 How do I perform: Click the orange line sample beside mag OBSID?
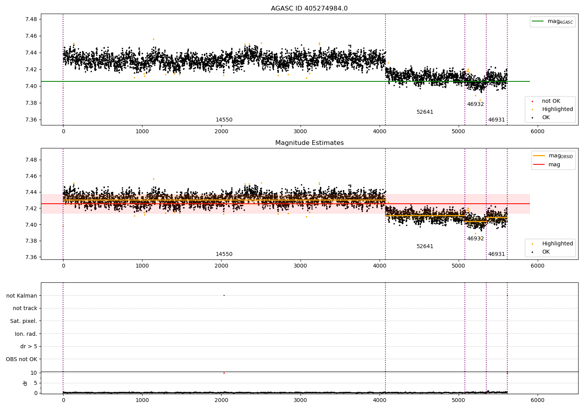click(539, 156)
